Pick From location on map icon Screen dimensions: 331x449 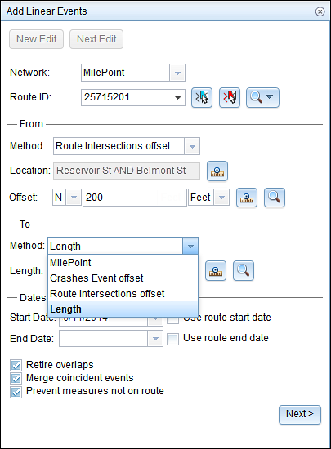[217, 171]
